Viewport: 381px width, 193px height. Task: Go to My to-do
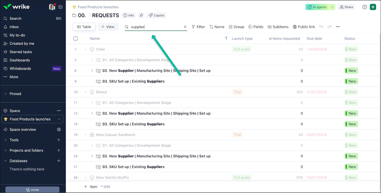17,35
